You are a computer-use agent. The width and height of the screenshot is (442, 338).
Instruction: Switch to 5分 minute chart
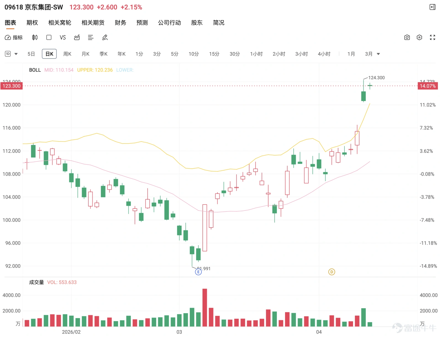pos(175,54)
